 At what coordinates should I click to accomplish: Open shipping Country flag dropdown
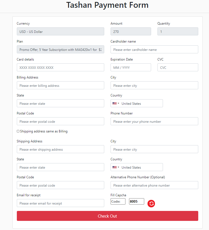(x=116, y=167)
